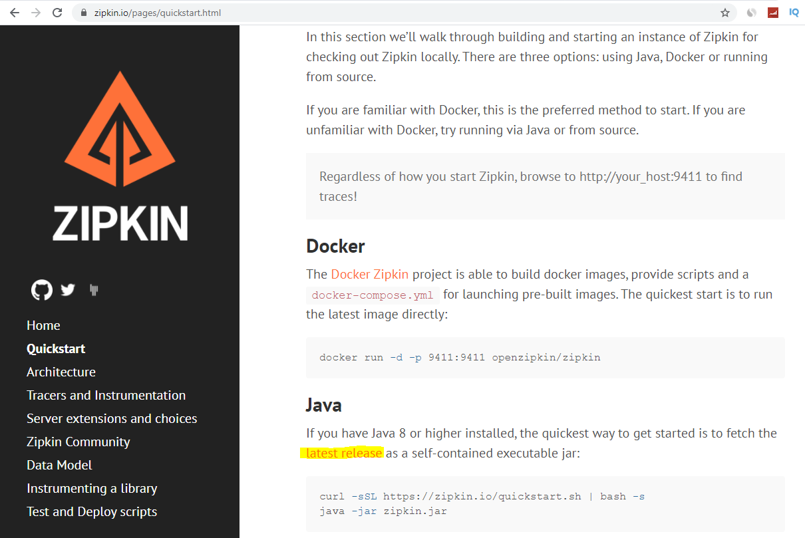Open Zipkin Twitter via the bird icon
The image size is (805, 538).
coord(68,290)
